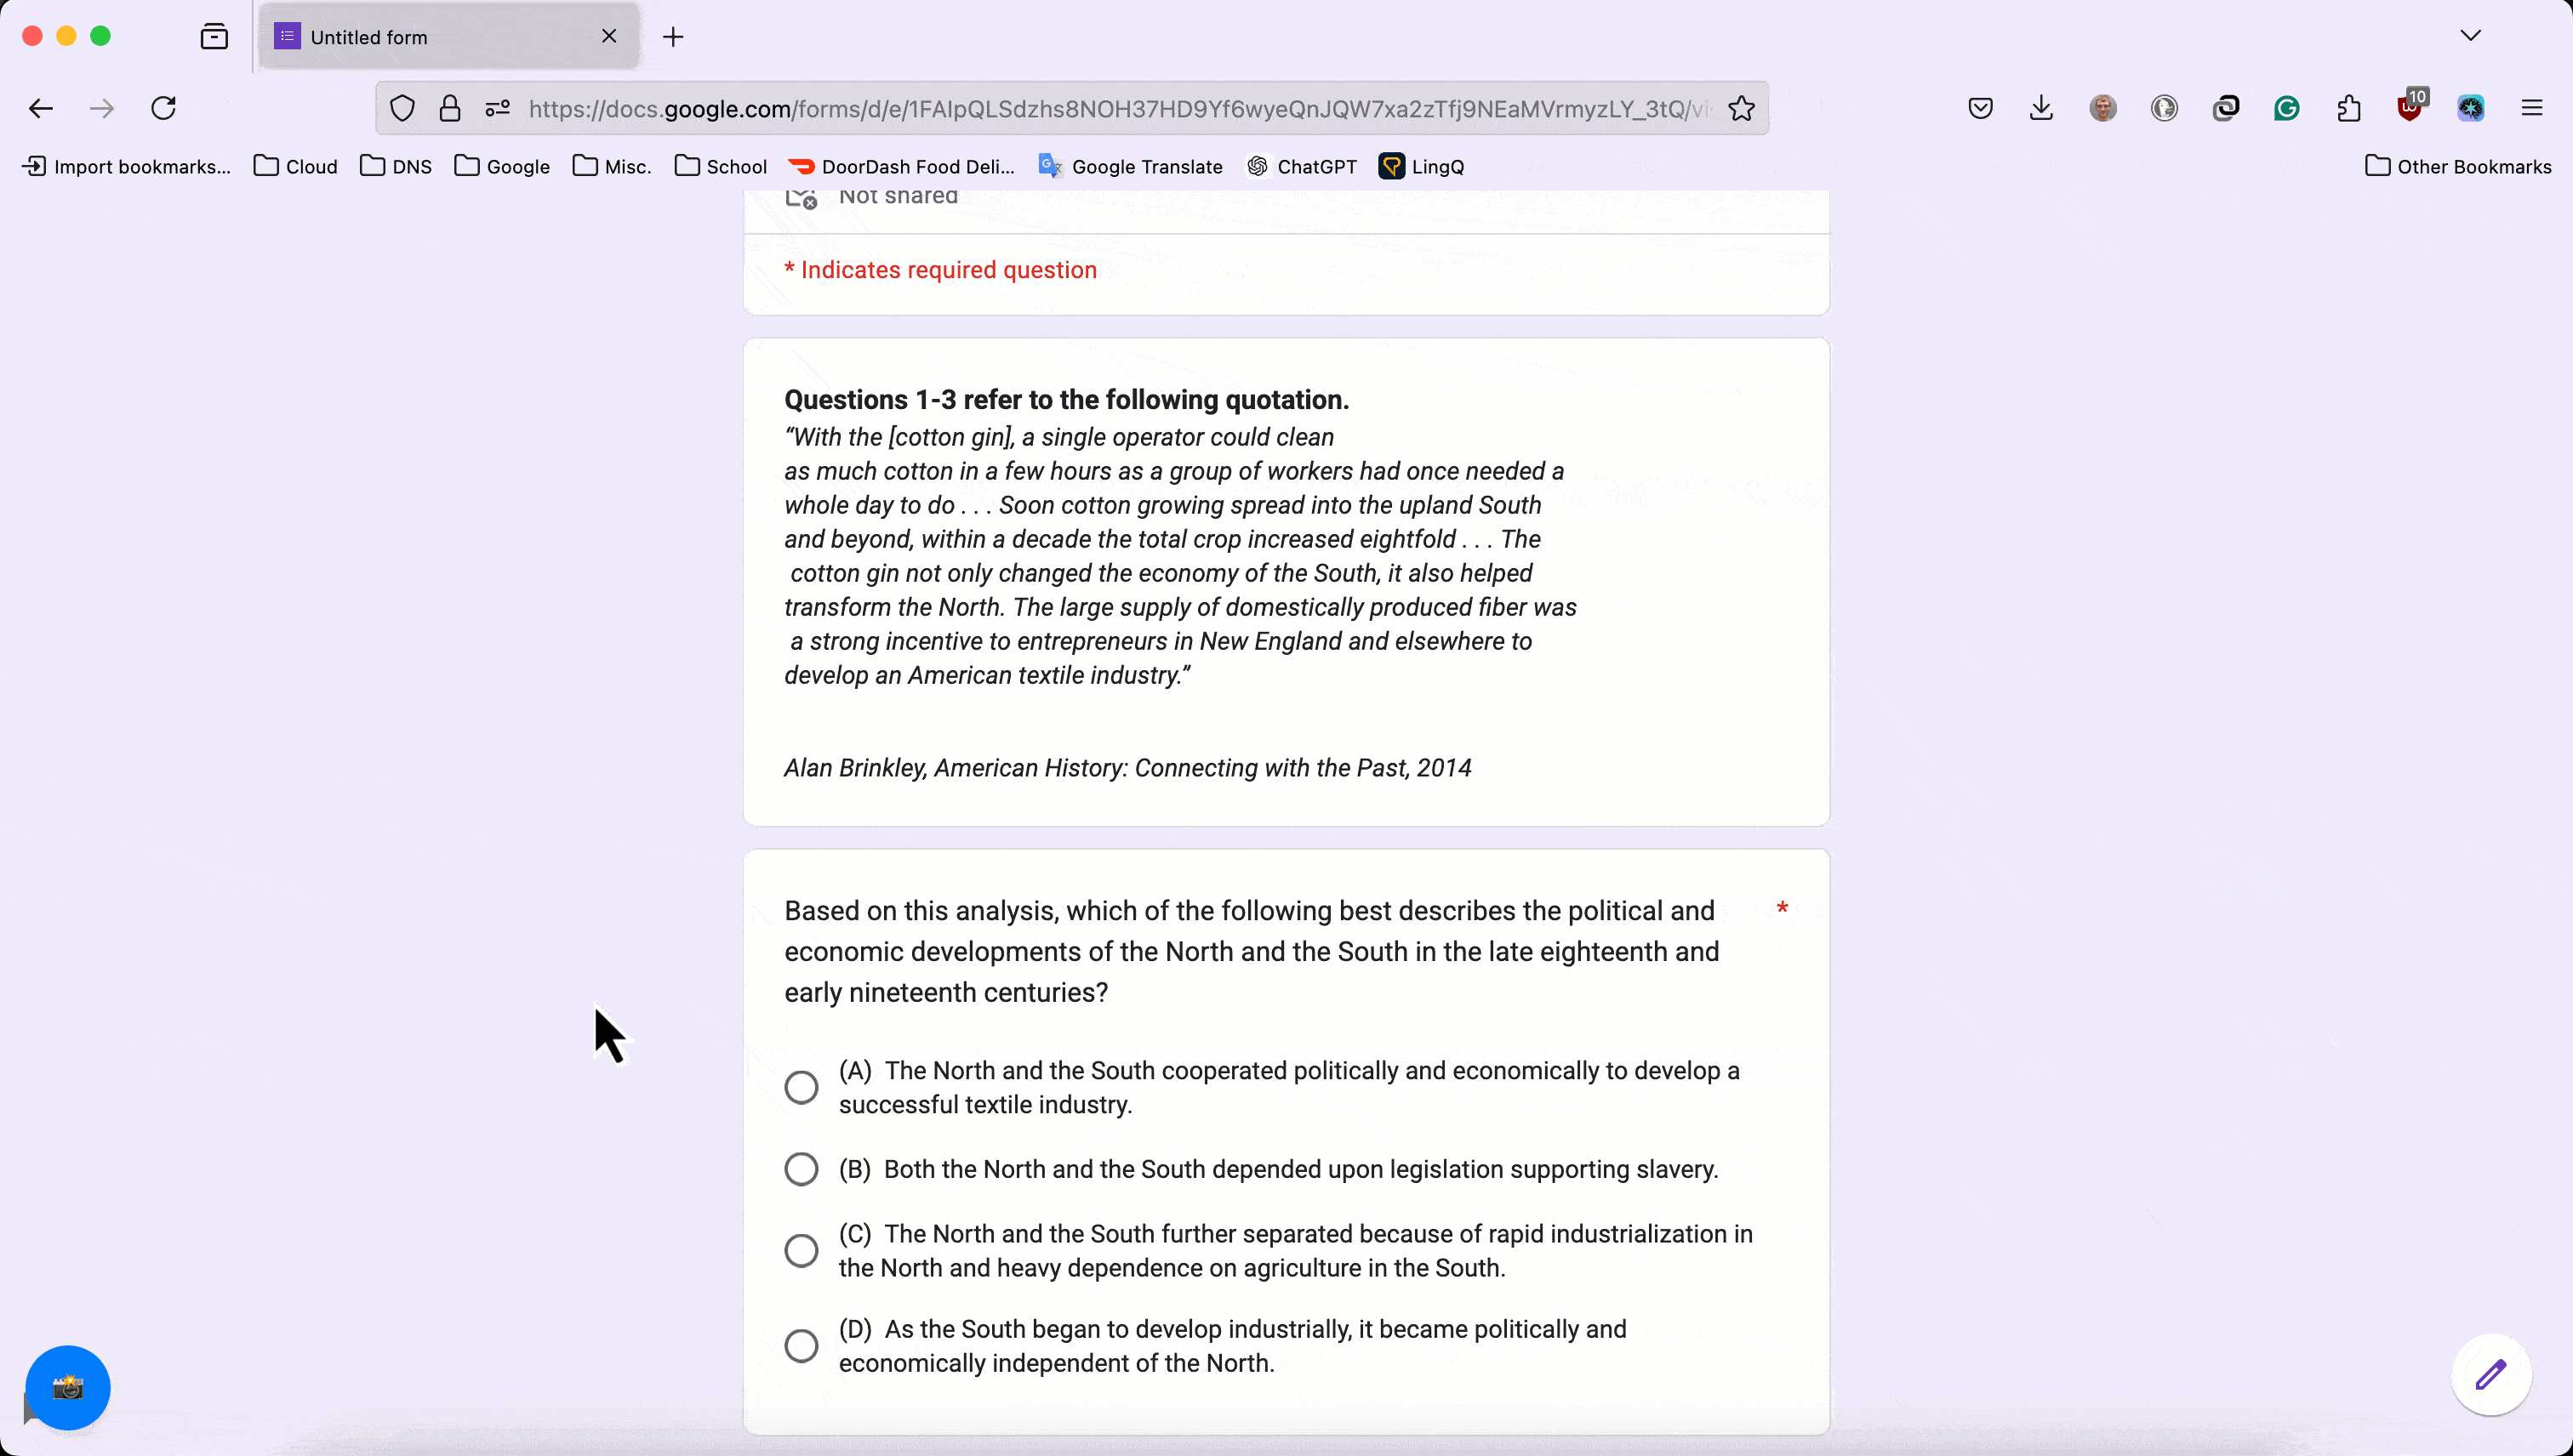Select answer (B) about slavery legislation
This screenshot has width=2573, height=1456.
[801, 1169]
